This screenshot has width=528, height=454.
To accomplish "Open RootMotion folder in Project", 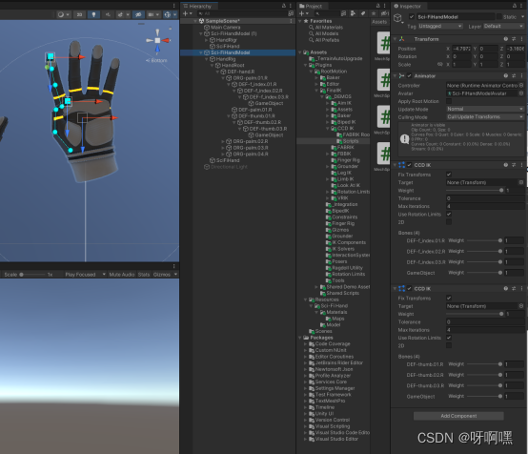I will [334, 72].
